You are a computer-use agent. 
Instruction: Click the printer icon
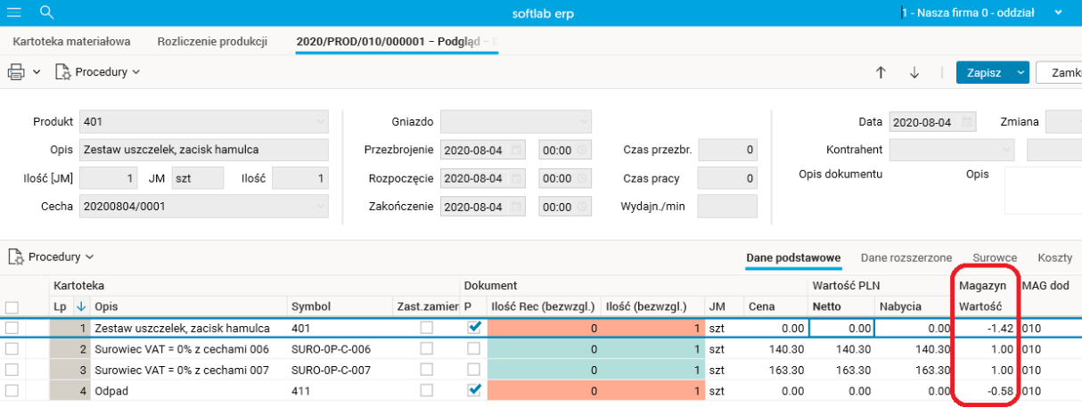point(16,72)
